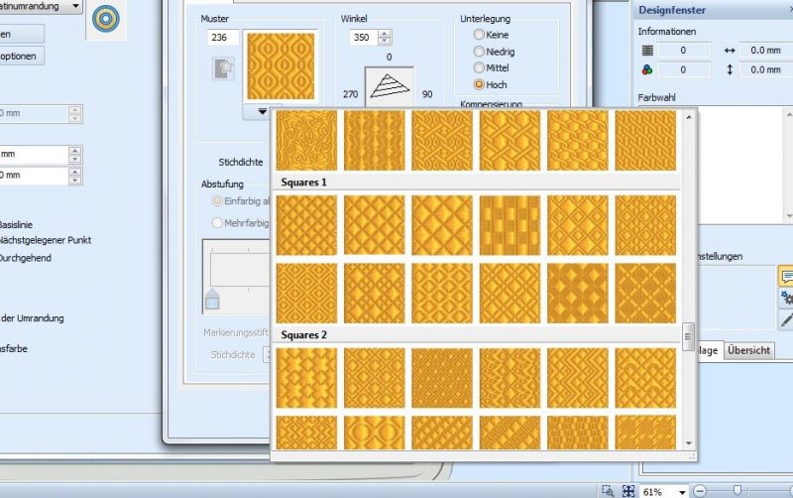Click the pattern favorites star icon

[223, 68]
